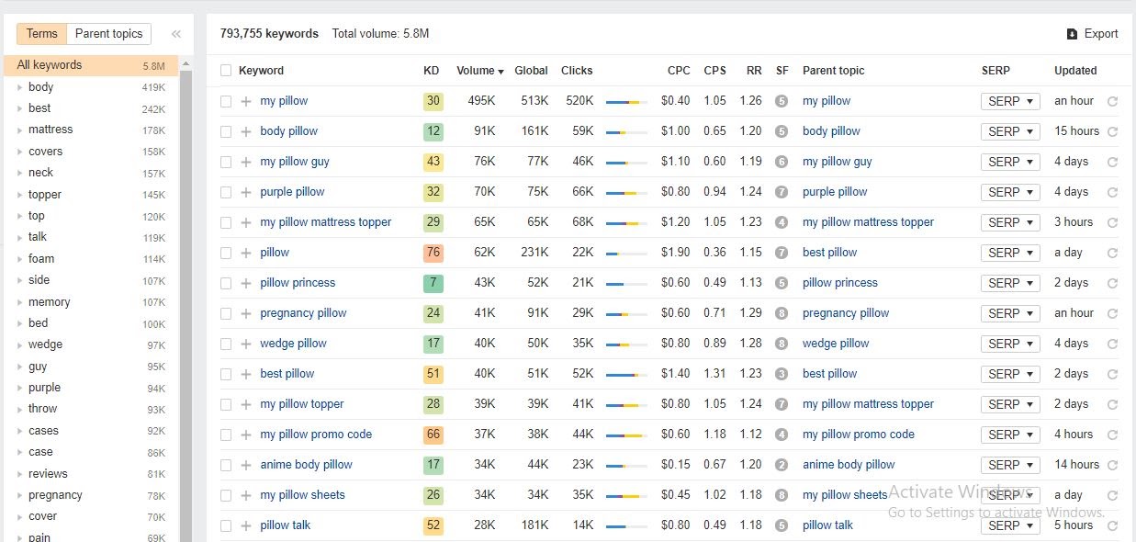1136x542 pixels.
Task: Tick checkbox for 'pillow' row
Action: [x=226, y=253]
